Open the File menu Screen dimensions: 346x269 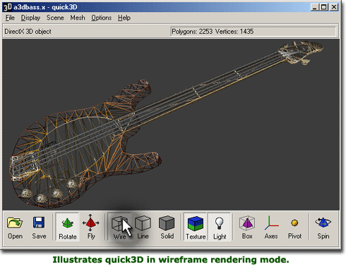pyautogui.click(x=10, y=18)
